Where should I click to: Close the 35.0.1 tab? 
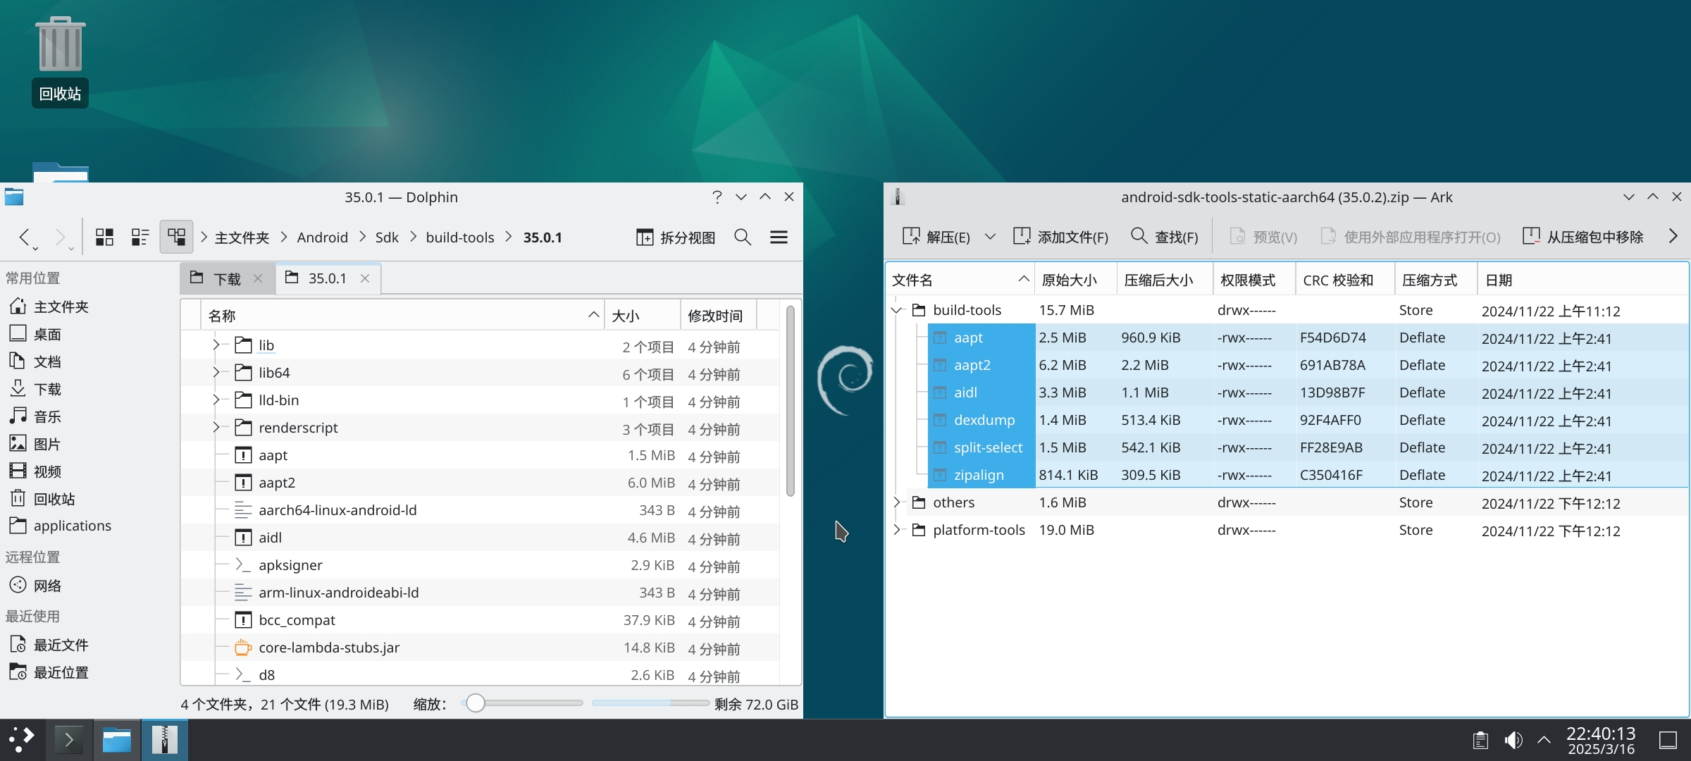pyautogui.click(x=365, y=278)
